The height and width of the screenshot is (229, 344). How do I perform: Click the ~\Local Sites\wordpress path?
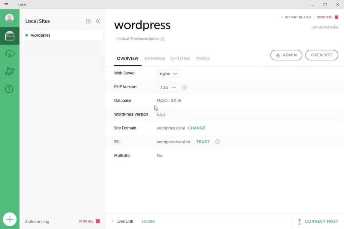click(x=137, y=39)
